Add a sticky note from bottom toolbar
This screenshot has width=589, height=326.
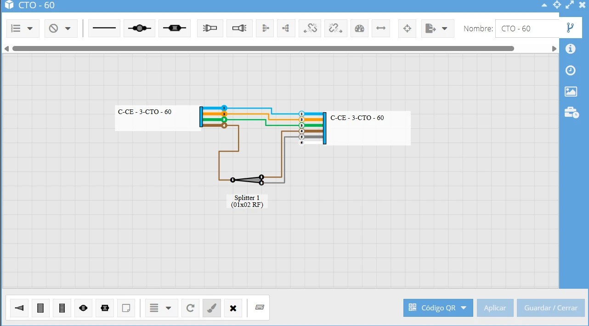point(126,308)
